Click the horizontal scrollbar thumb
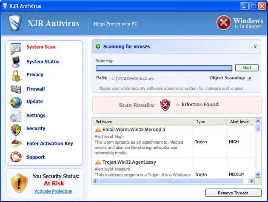This screenshot has height=202, width=268. tap(171, 181)
